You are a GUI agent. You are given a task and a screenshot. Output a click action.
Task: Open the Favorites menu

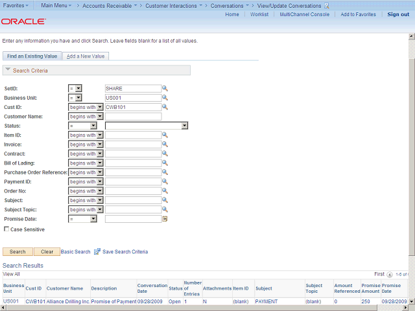click(16, 5)
